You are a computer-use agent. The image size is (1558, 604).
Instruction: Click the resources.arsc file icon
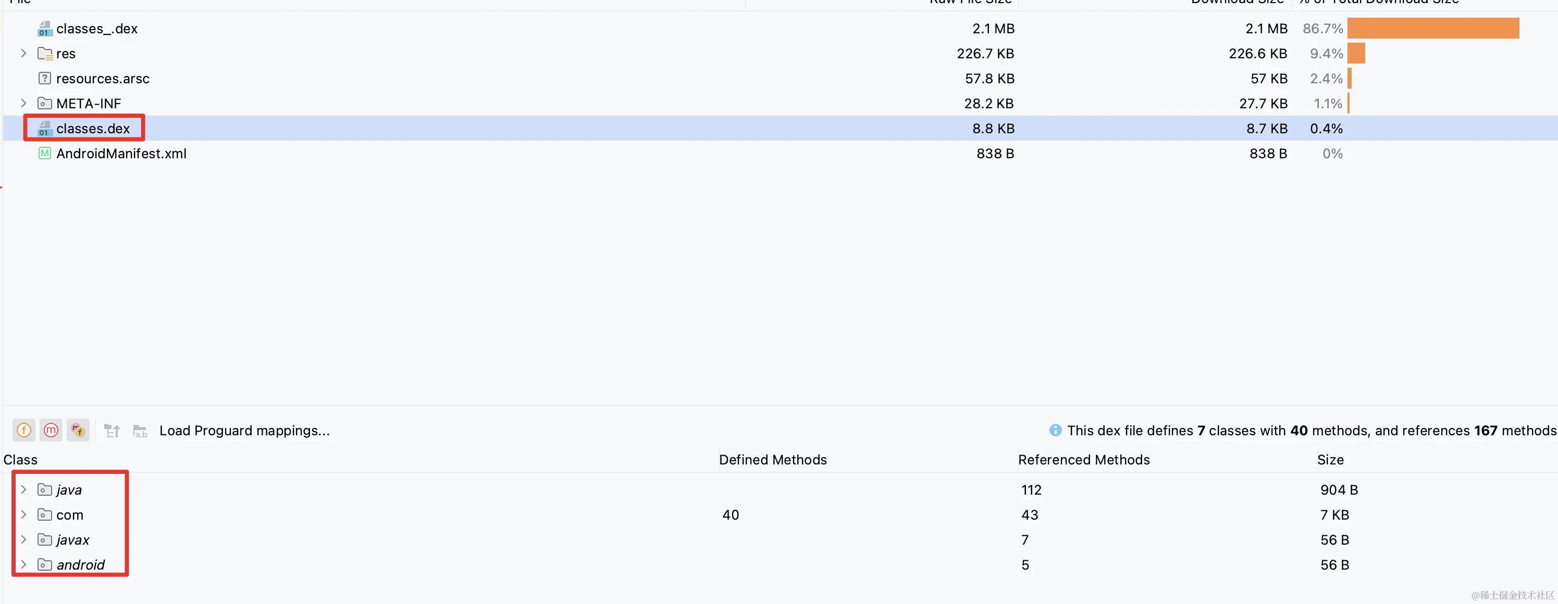[x=45, y=79]
